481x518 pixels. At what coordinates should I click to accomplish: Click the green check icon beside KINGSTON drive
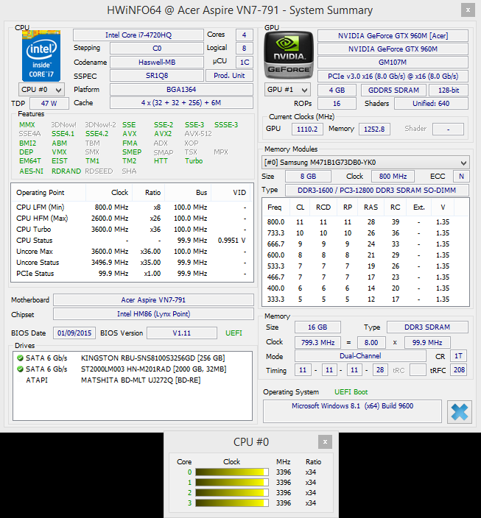click(20, 358)
